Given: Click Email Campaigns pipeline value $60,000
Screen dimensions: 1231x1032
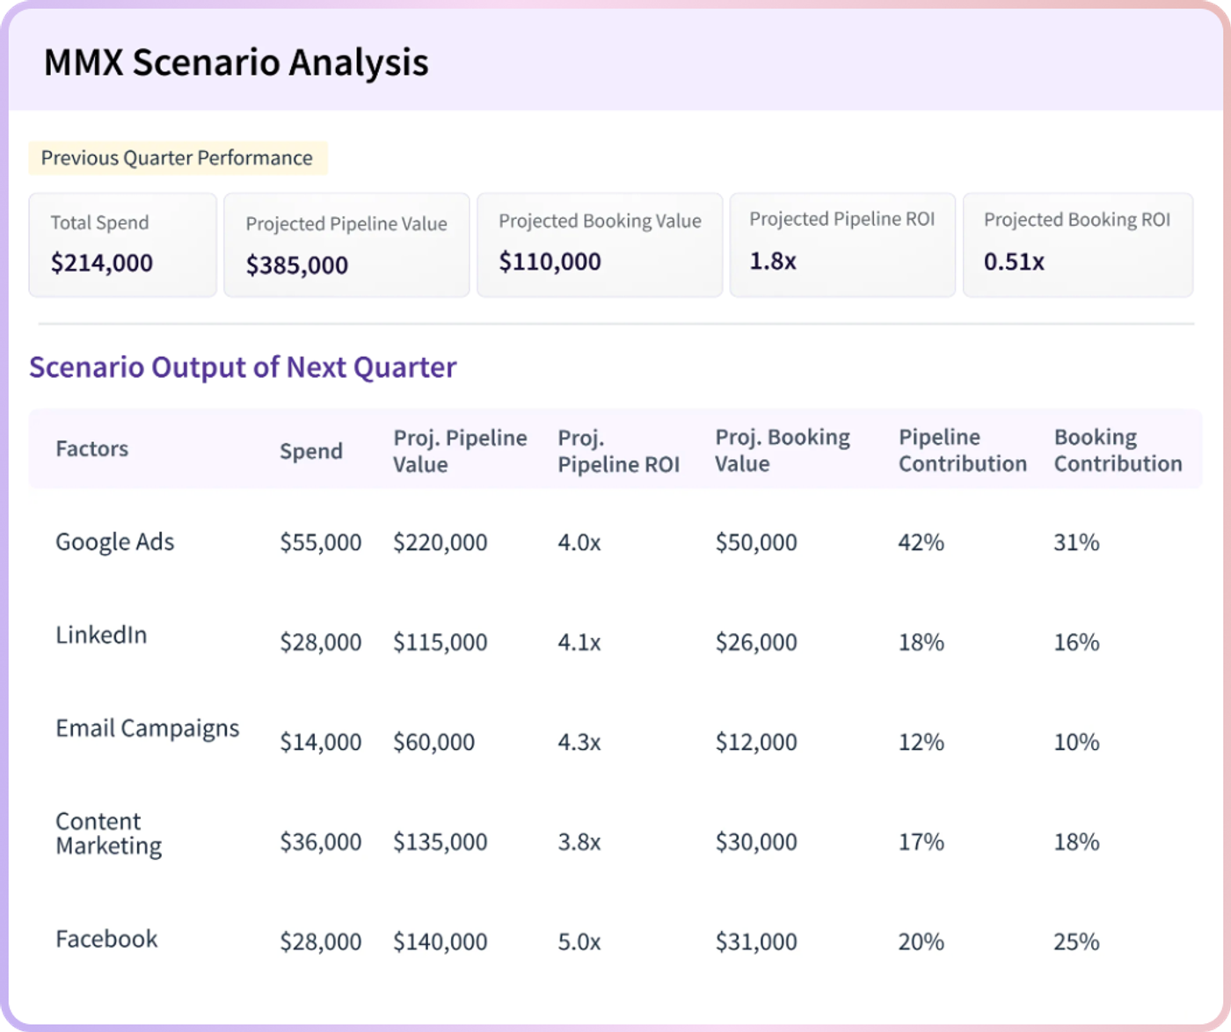Looking at the screenshot, I should (434, 742).
